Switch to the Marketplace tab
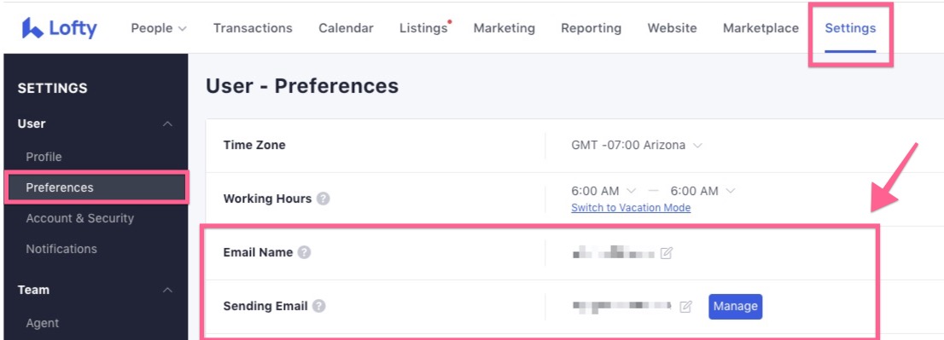This screenshot has height=340, width=944. [x=761, y=28]
